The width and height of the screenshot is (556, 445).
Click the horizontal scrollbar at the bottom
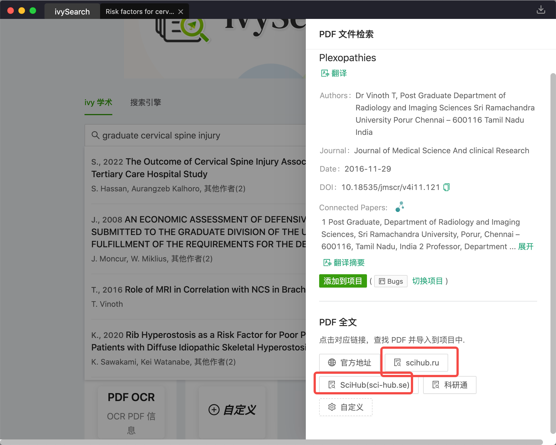tap(271, 442)
